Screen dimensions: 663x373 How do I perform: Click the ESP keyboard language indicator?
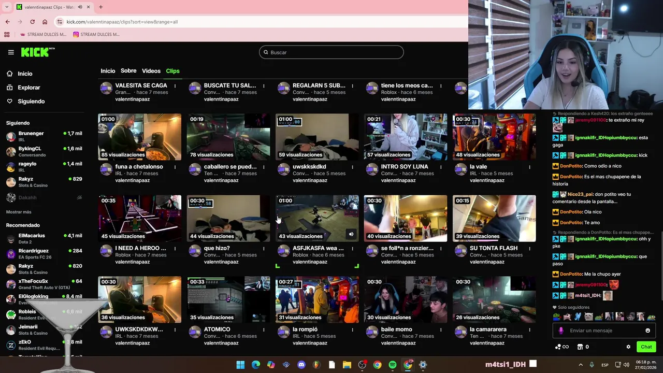604,365
